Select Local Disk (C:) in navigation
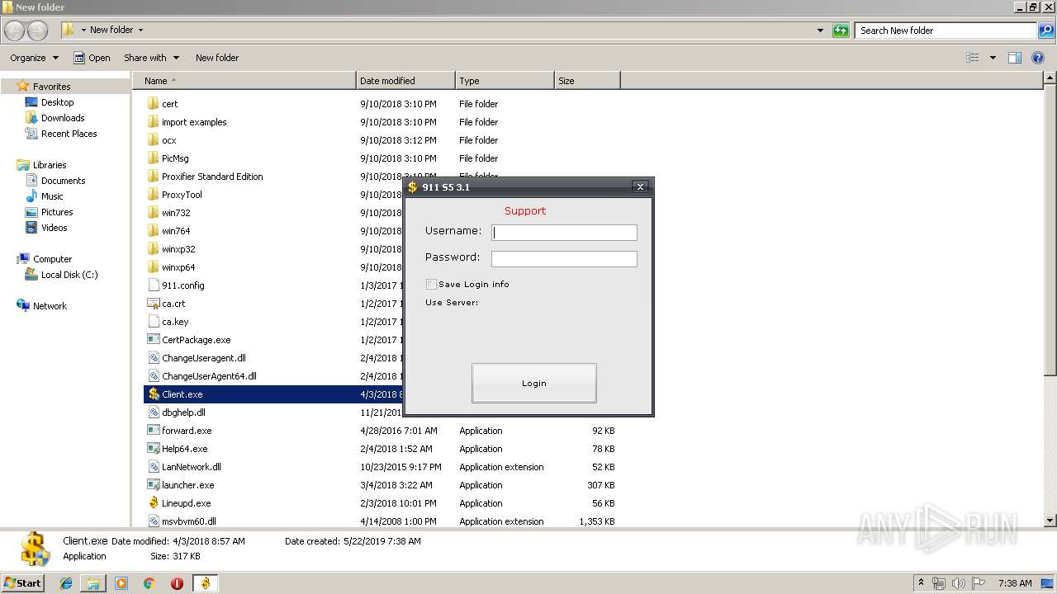Screen dimensions: 1057x594 click(x=69, y=275)
